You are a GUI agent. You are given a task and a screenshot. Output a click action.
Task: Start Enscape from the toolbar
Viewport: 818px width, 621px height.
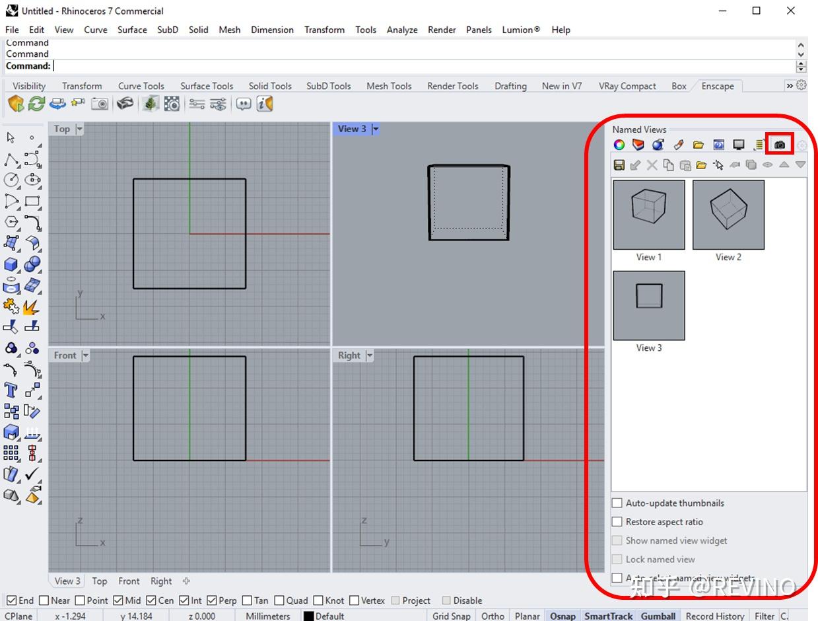[16, 104]
